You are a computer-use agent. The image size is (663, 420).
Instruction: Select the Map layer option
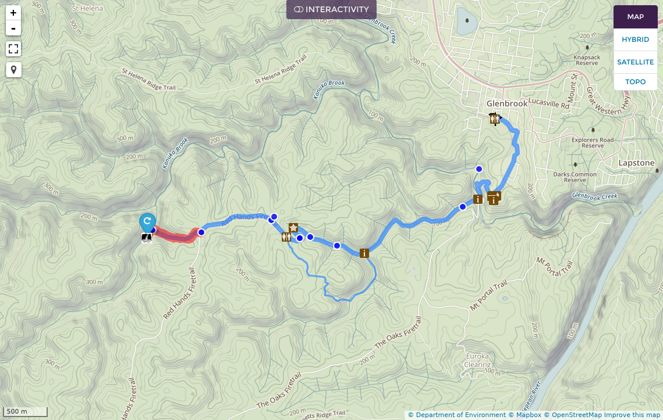(635, 17)
